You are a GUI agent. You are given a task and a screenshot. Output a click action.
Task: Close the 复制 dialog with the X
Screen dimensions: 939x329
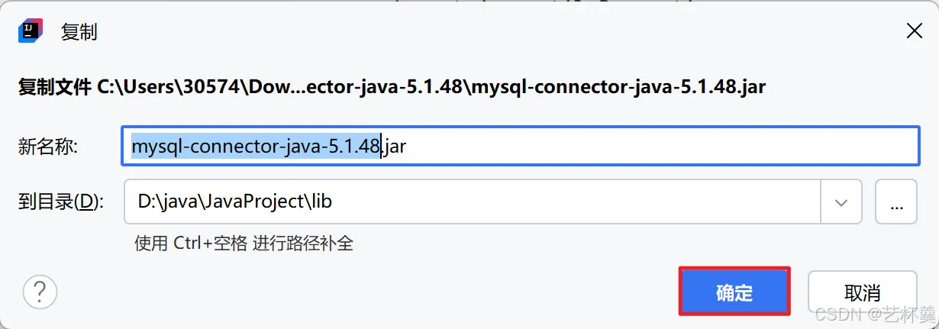coord(913,31)
